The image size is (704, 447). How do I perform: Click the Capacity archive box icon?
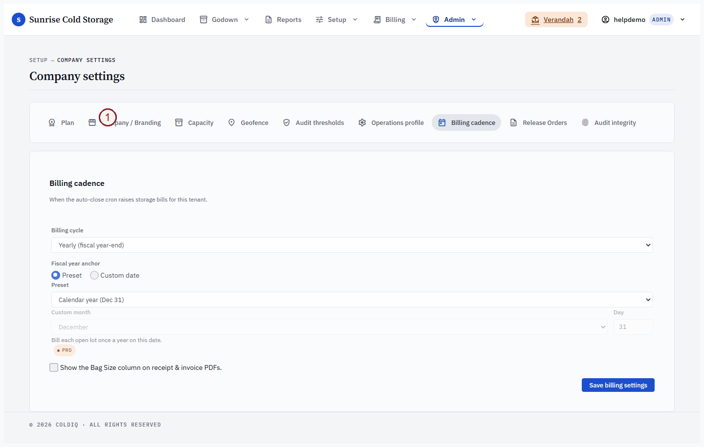179,122
